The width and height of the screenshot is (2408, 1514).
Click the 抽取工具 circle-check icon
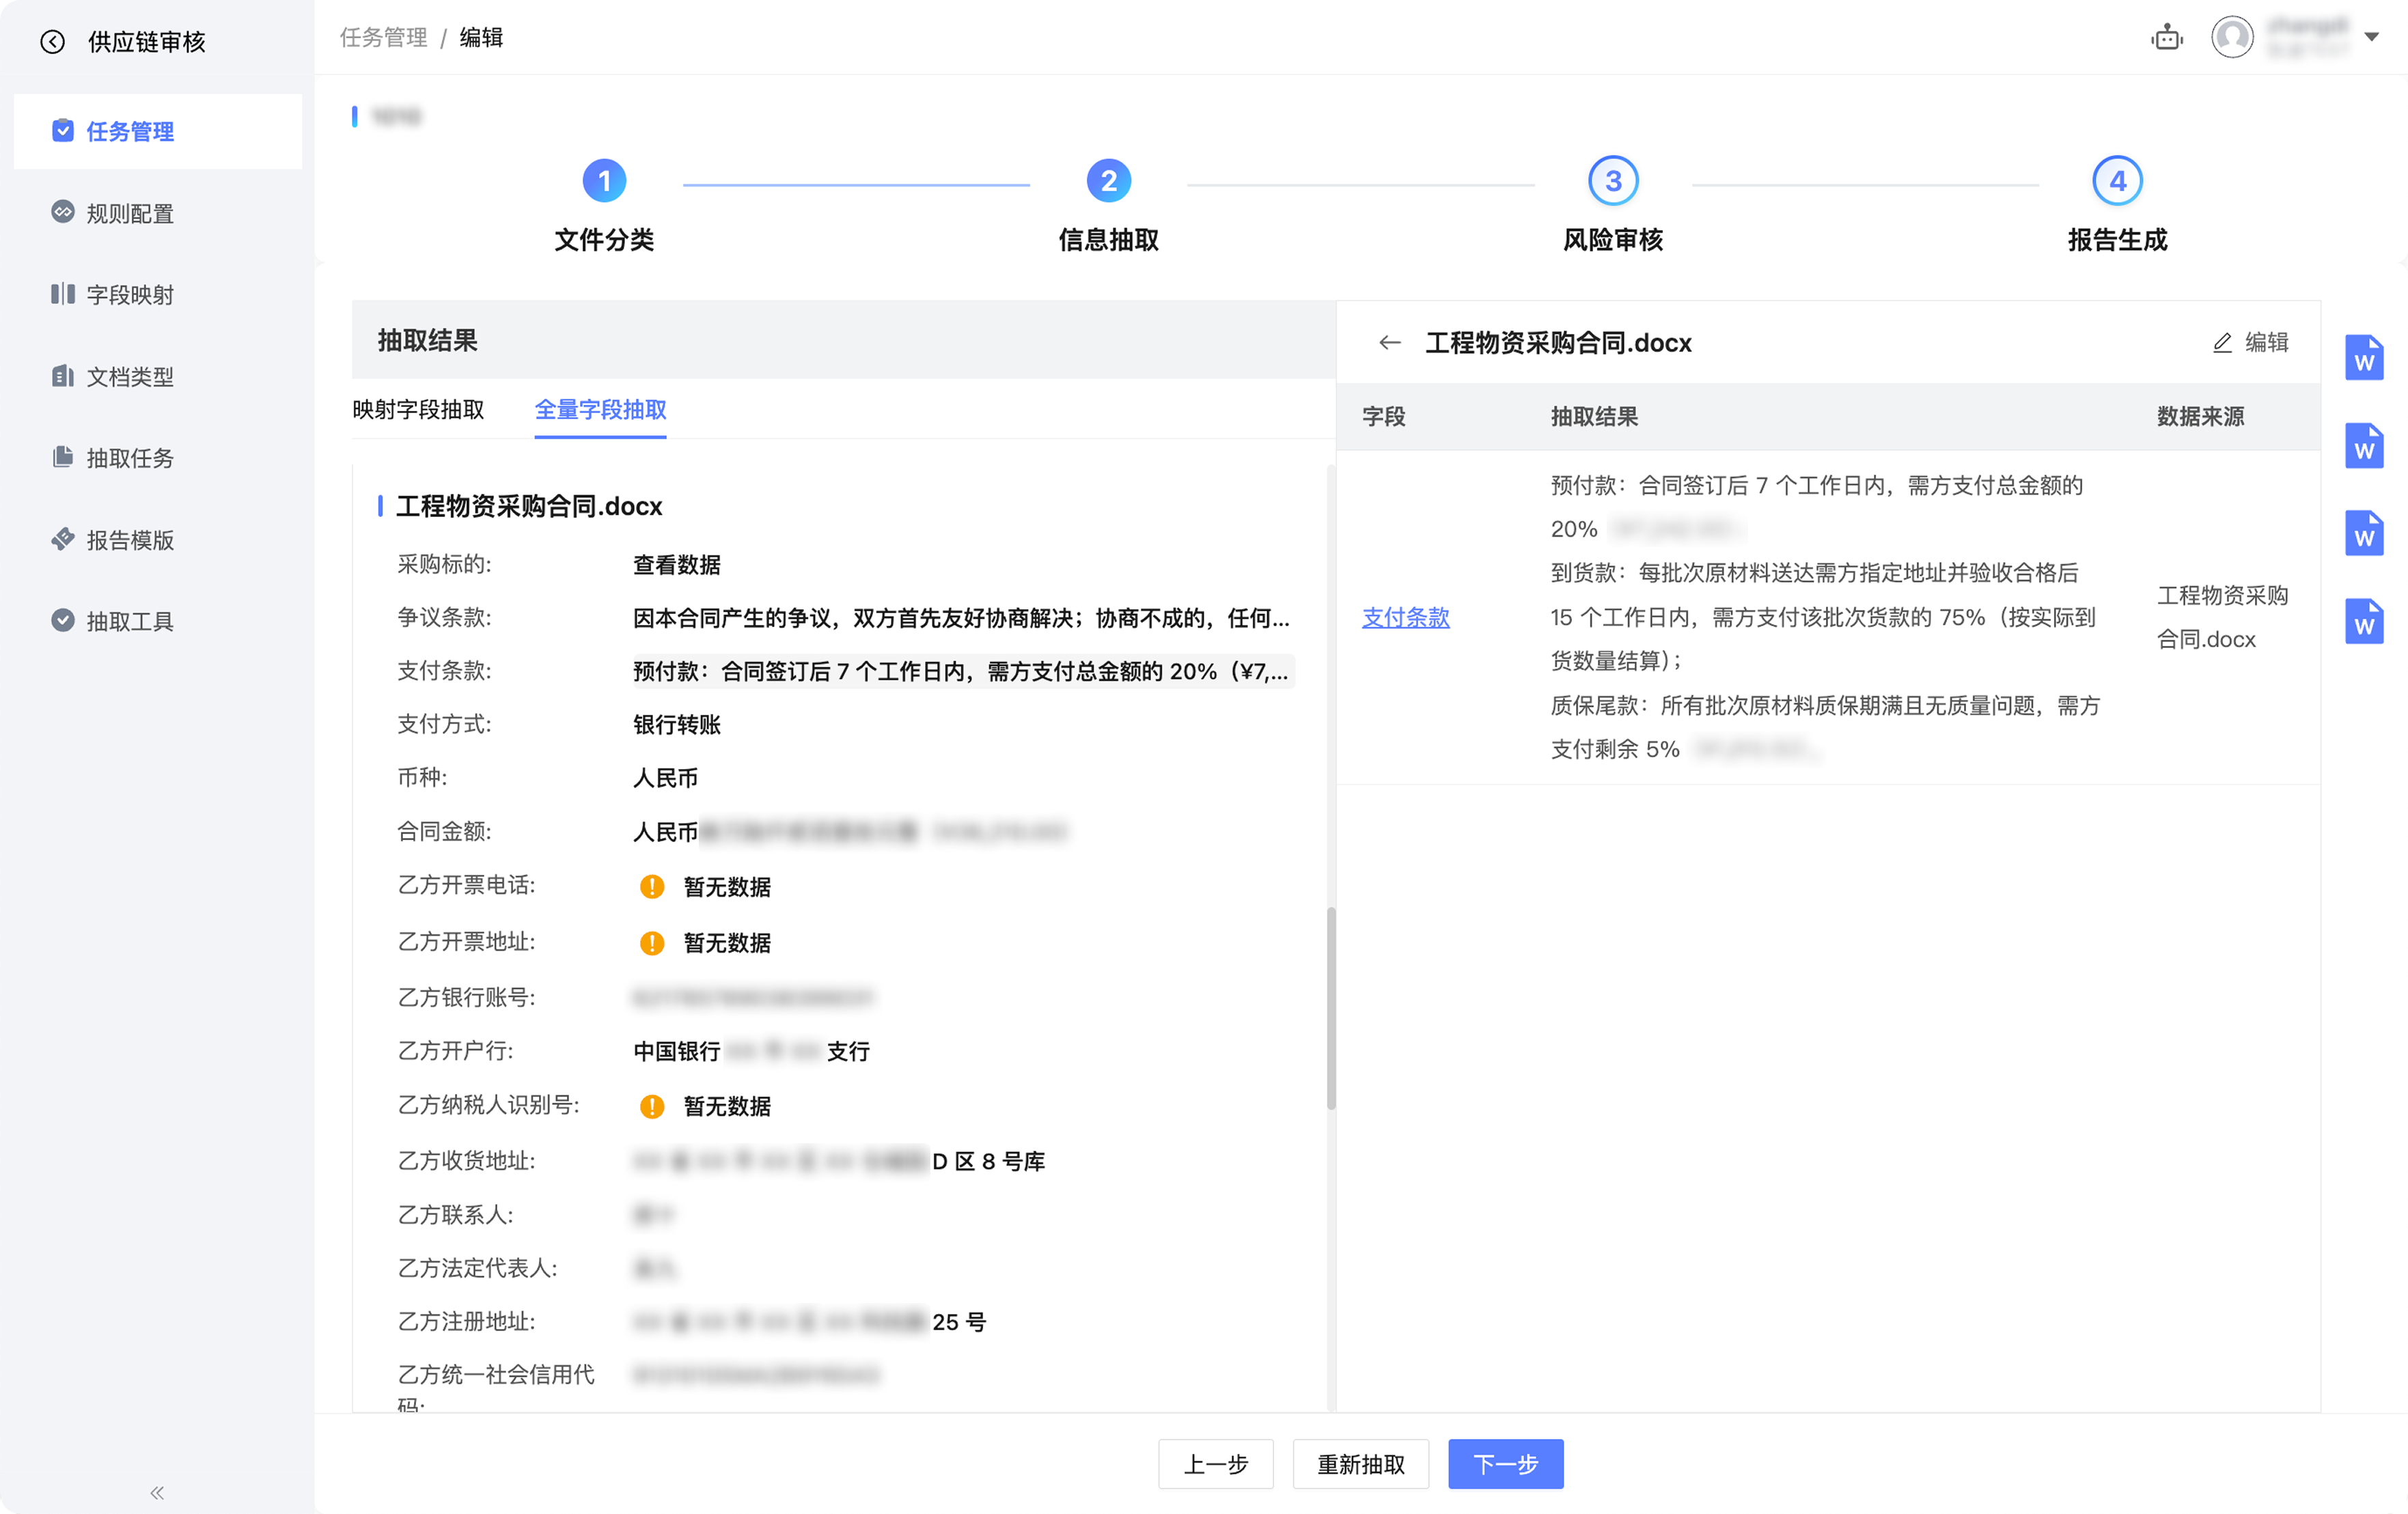pyautogui.click(x=62, y=620)
